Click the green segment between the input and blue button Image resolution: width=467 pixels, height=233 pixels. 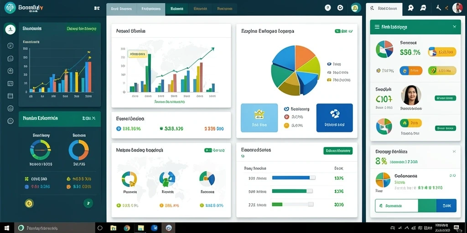pyautogui.click(x=427, y=206)
